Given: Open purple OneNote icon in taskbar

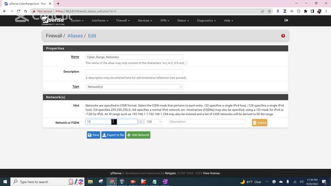Looking at the screenshot, I should [165, 182].
